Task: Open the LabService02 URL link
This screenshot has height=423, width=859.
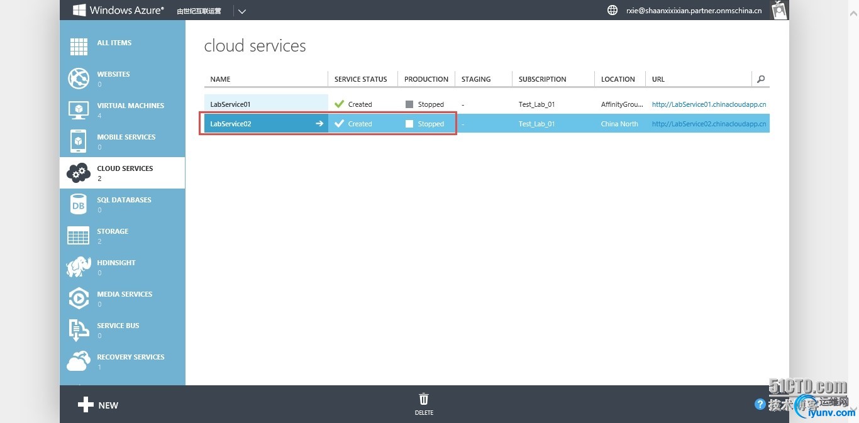Action: coord(709,124)
